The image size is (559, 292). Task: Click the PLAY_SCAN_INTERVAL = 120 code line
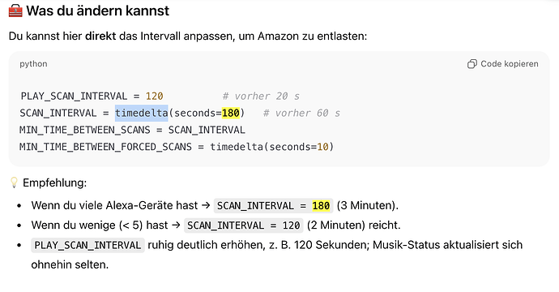92,96
